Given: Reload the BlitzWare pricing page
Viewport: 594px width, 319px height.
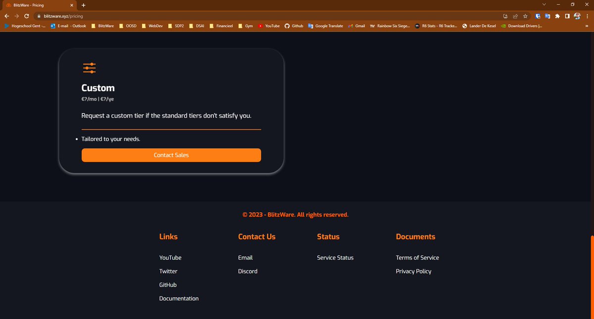Looking at the screenshot, I should (26, 16).
